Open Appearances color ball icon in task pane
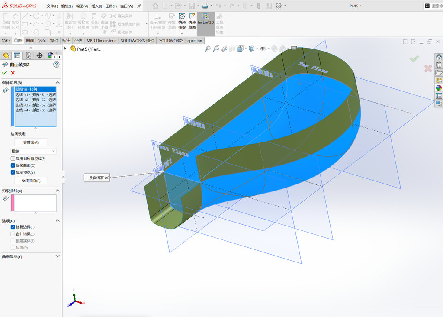This screenshot has height=317, width=443. tap(439, 88)
